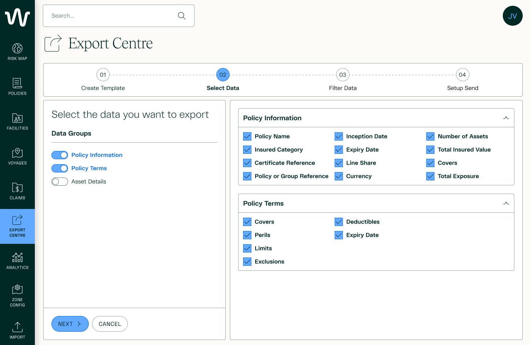This screenshot has height=345, width=531.
Task: Click the Export Centre header icon
Action: [53, 43]
